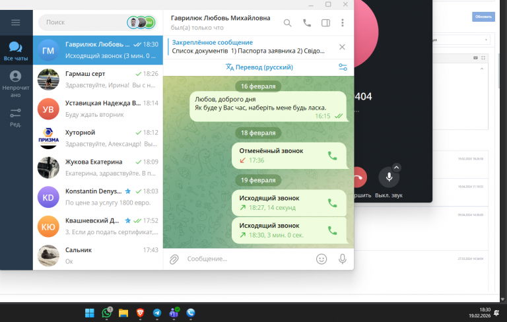This screenshot has width=507, height=322.
Task: Record a voice message with microphone icon
Action: [343, 259]
